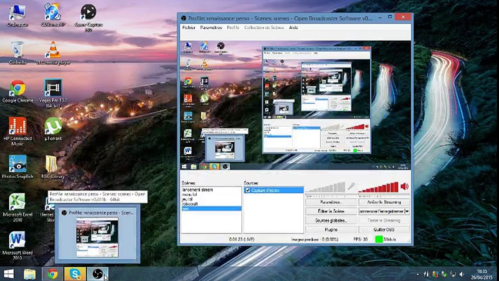Open the Collection de Scènes menu
The width and height of the screenshot is (499, 281).
[x=264, y=28]
